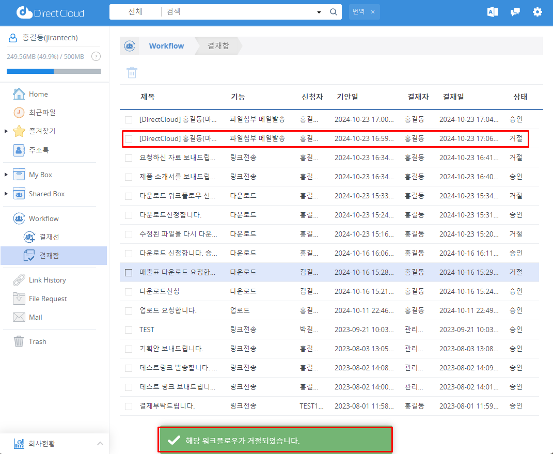This screenshot has width=553, height=454.
Task: Tick checkbox for 매출표 다운로드 요청 row
Action: pos(129,273)
